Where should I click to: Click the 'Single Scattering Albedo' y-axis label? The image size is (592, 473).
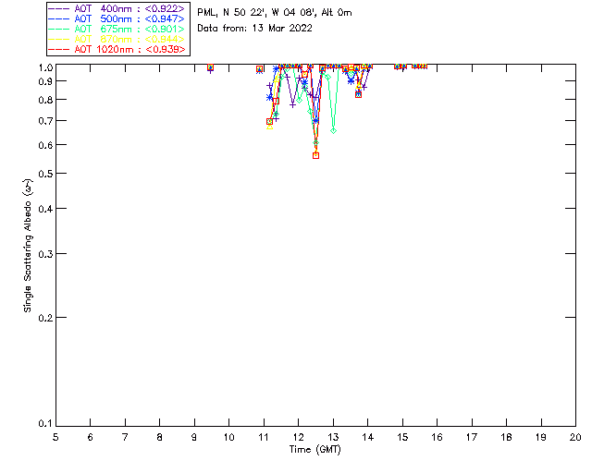click(28, 245)
